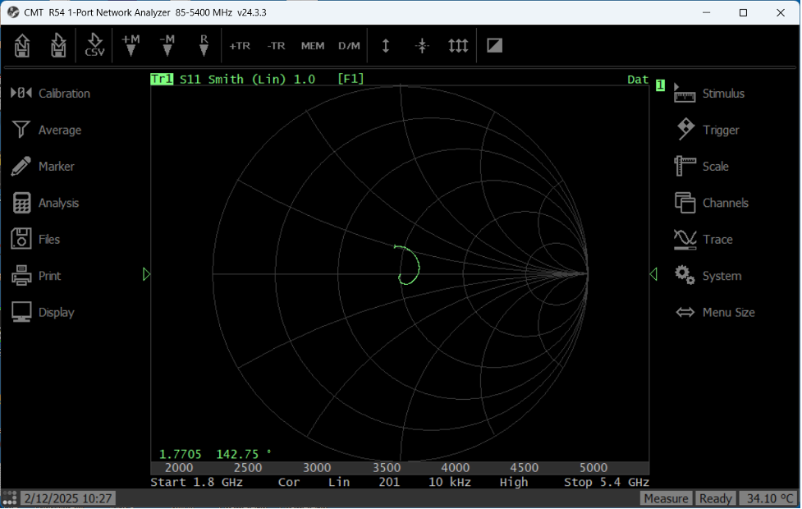Image resolution: width=802 pixels, height=509 pixels.
Task: Open the Calibration menu
Action: pos(51,94)
